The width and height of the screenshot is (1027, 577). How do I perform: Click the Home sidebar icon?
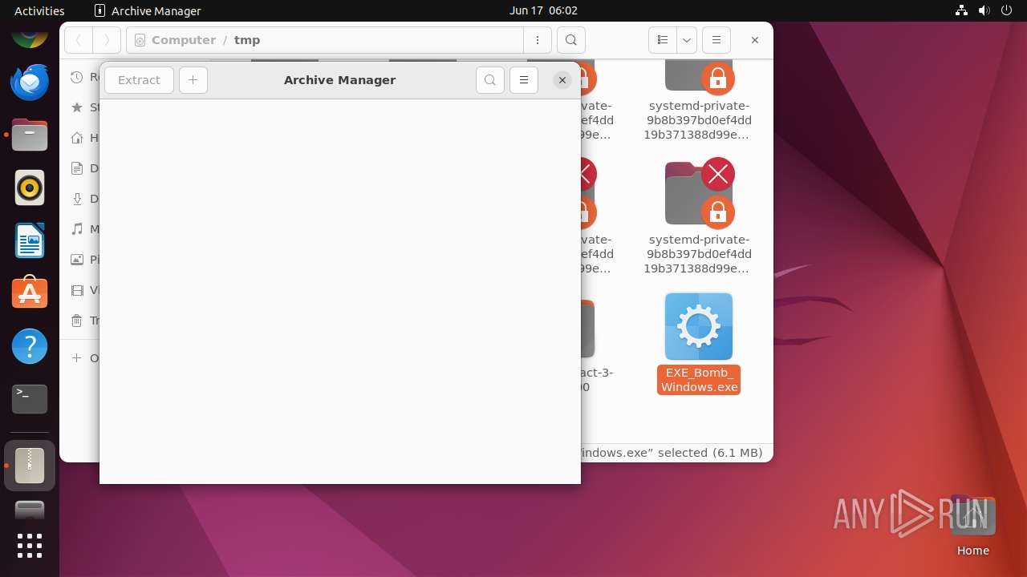[x=77, y=138]
